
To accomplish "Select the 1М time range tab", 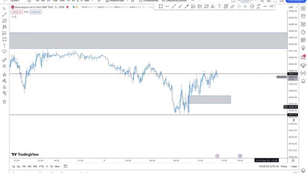I will pyautogui.click(x=24, y=166).
